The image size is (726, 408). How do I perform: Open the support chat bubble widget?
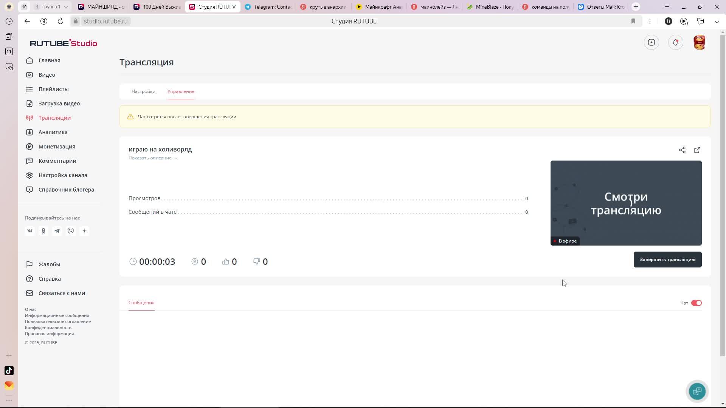pos(697,391)
